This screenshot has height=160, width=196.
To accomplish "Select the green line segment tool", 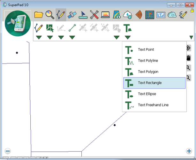I will (72, 28).
